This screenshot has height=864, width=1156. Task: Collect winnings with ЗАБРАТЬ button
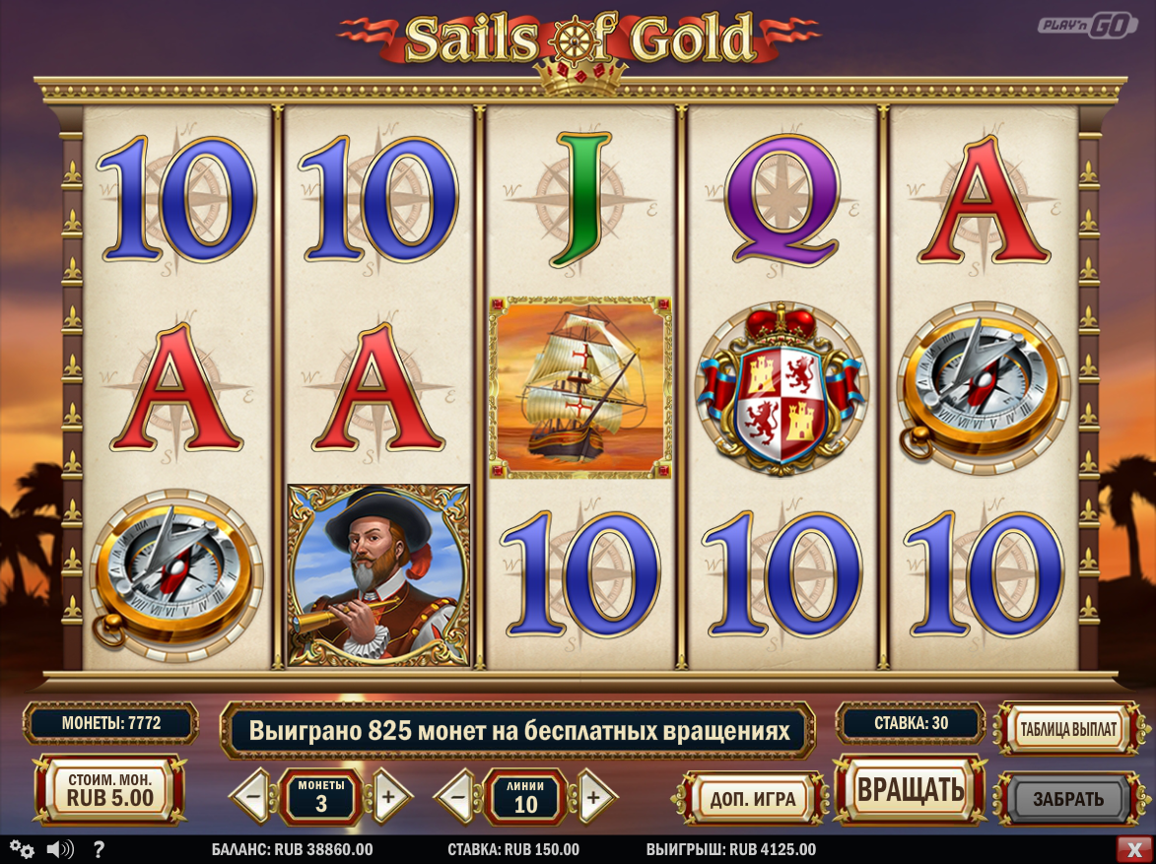[x=1067, y=798]
